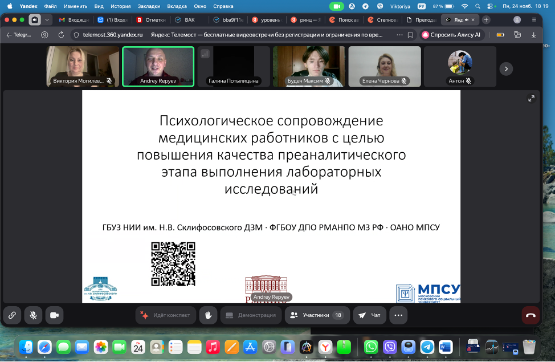Raise hand in the meeting
Screen dimensions: 555x362
pos(209,315)
